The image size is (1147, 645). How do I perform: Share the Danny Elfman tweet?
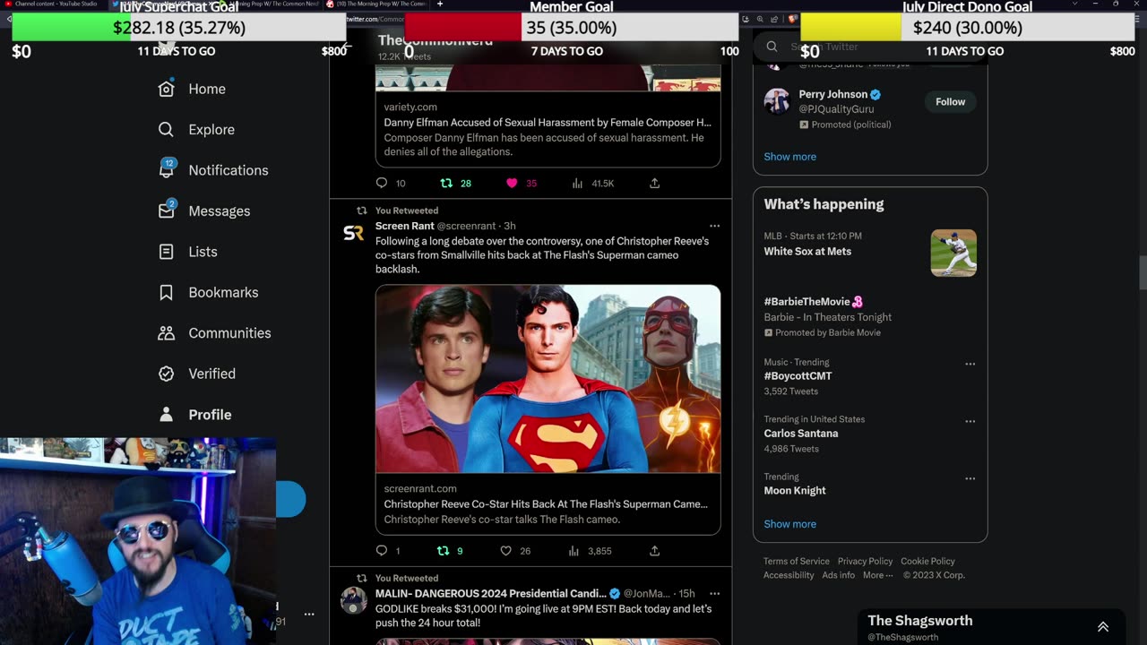click(655, 183)
